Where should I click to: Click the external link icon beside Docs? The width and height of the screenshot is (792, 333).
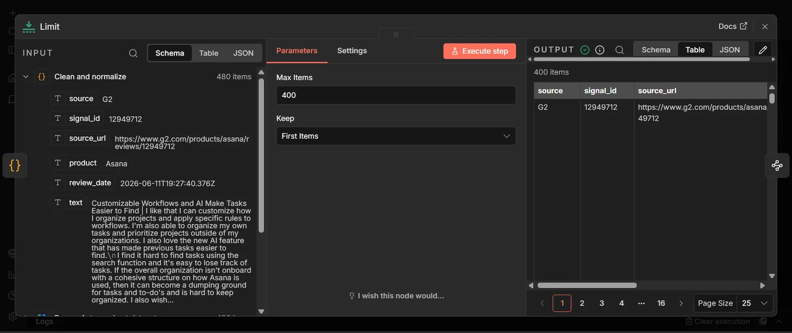(x=743, y=26)
